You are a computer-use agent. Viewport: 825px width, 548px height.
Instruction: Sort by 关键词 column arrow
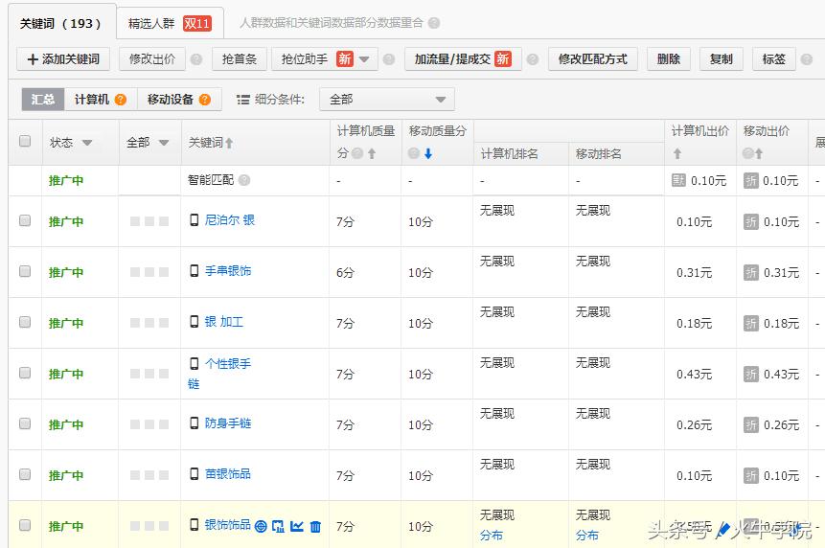(229, 143)
